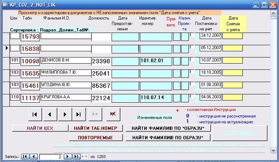Image resolution: width=279 pixels, height=162 pixels.
Task: Click the delete record button with red X
Action: [x=113, y=114]
